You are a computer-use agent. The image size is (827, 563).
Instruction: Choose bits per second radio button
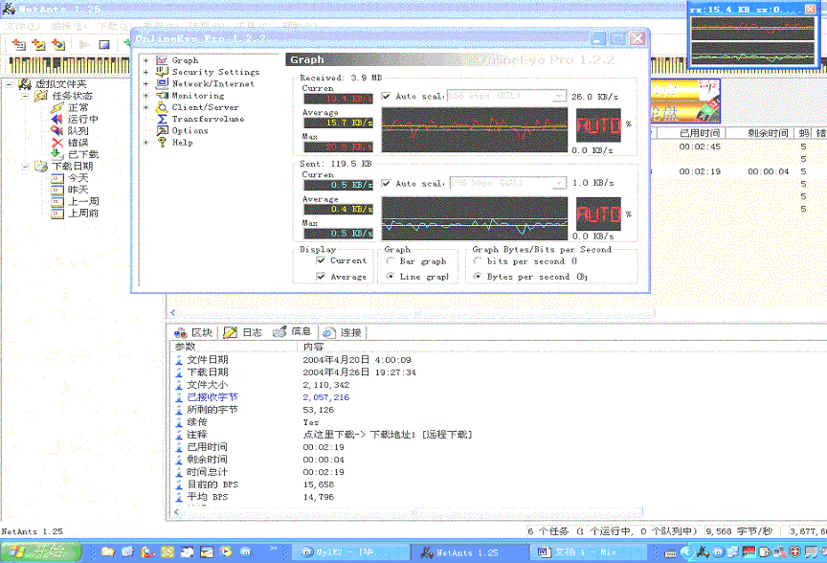(479, 260)
